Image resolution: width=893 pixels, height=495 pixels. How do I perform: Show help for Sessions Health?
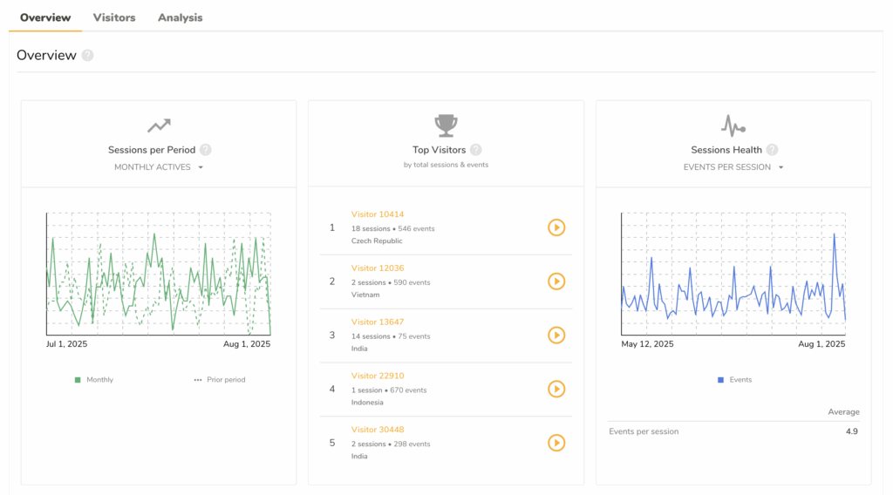[772, 150]
